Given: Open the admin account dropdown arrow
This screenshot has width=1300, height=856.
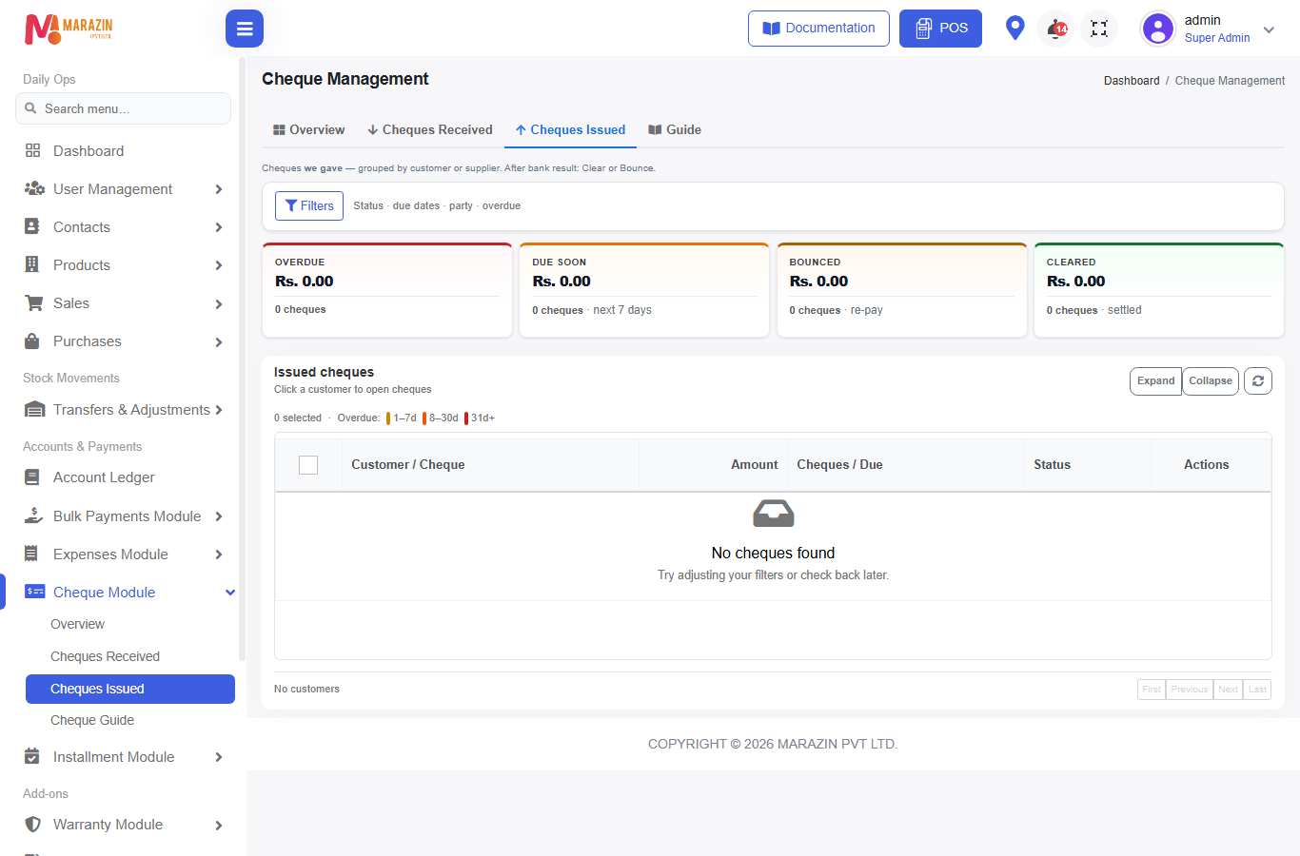Looking at the screenshot, I should pyautogui.click(x=1269, y=29).
